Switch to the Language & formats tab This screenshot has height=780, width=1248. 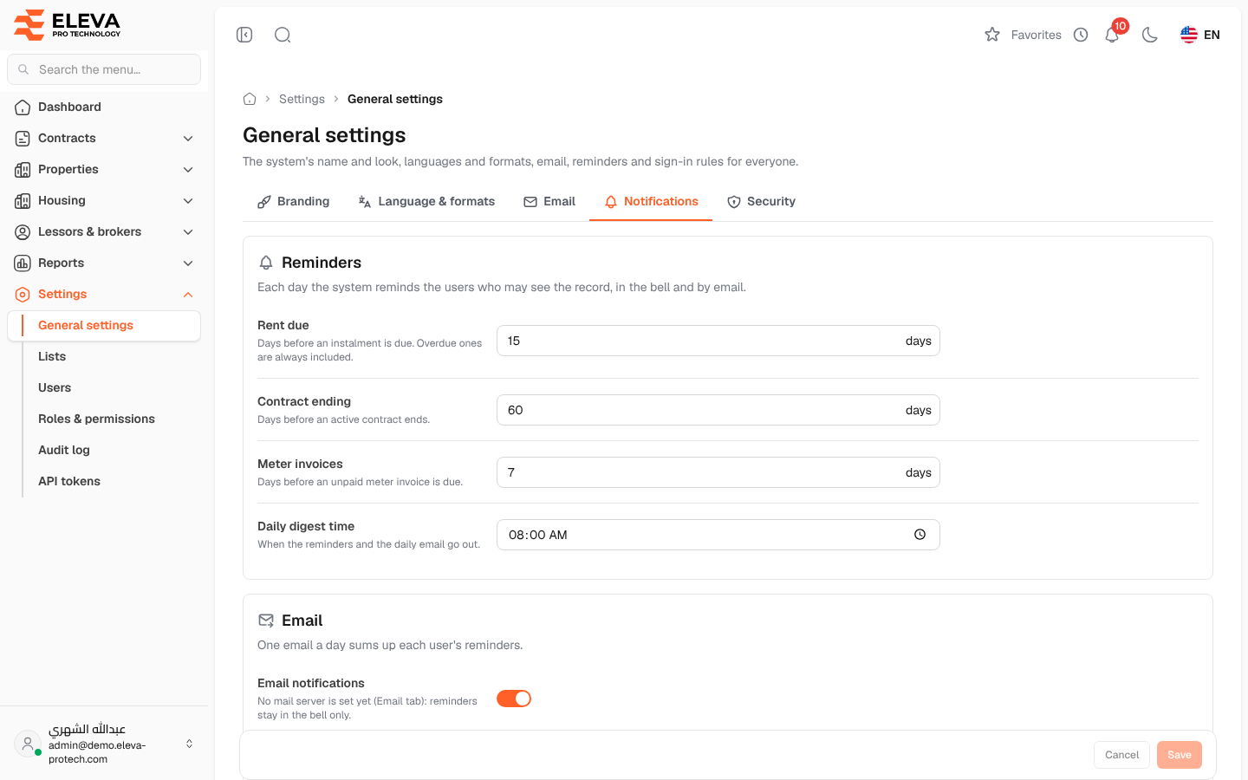coord(426,201)
